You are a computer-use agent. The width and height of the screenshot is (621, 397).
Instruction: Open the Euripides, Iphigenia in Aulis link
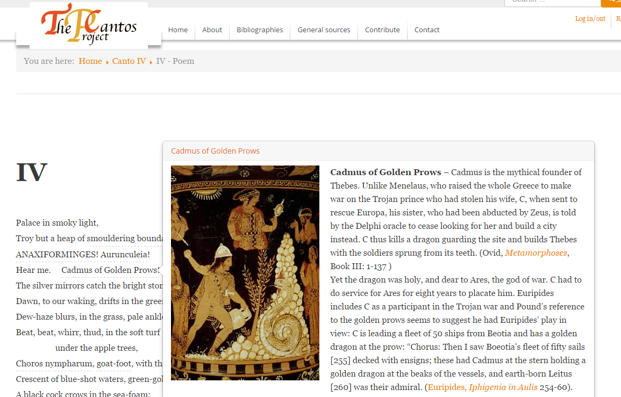[482, 387]
